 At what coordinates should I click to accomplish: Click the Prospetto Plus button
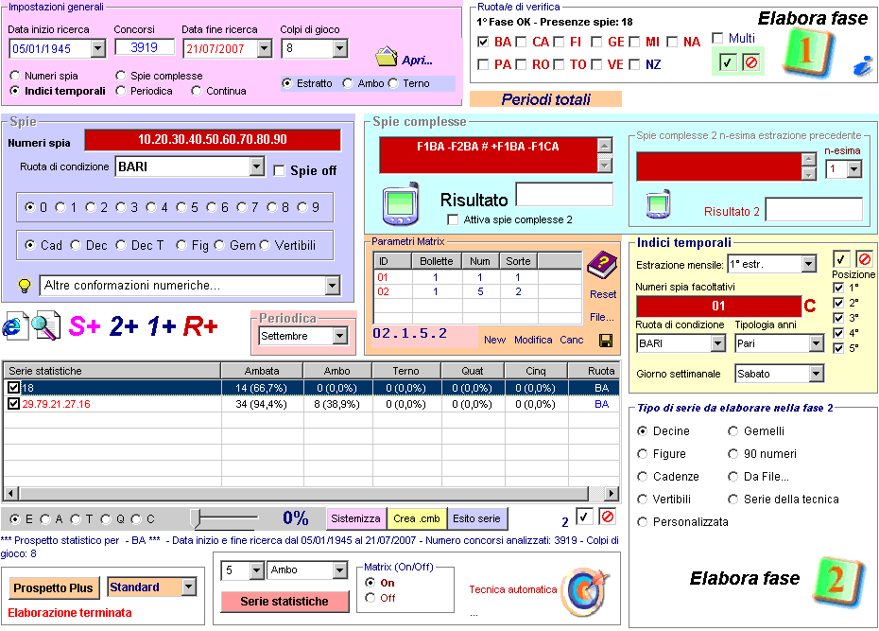pos(53,587)
